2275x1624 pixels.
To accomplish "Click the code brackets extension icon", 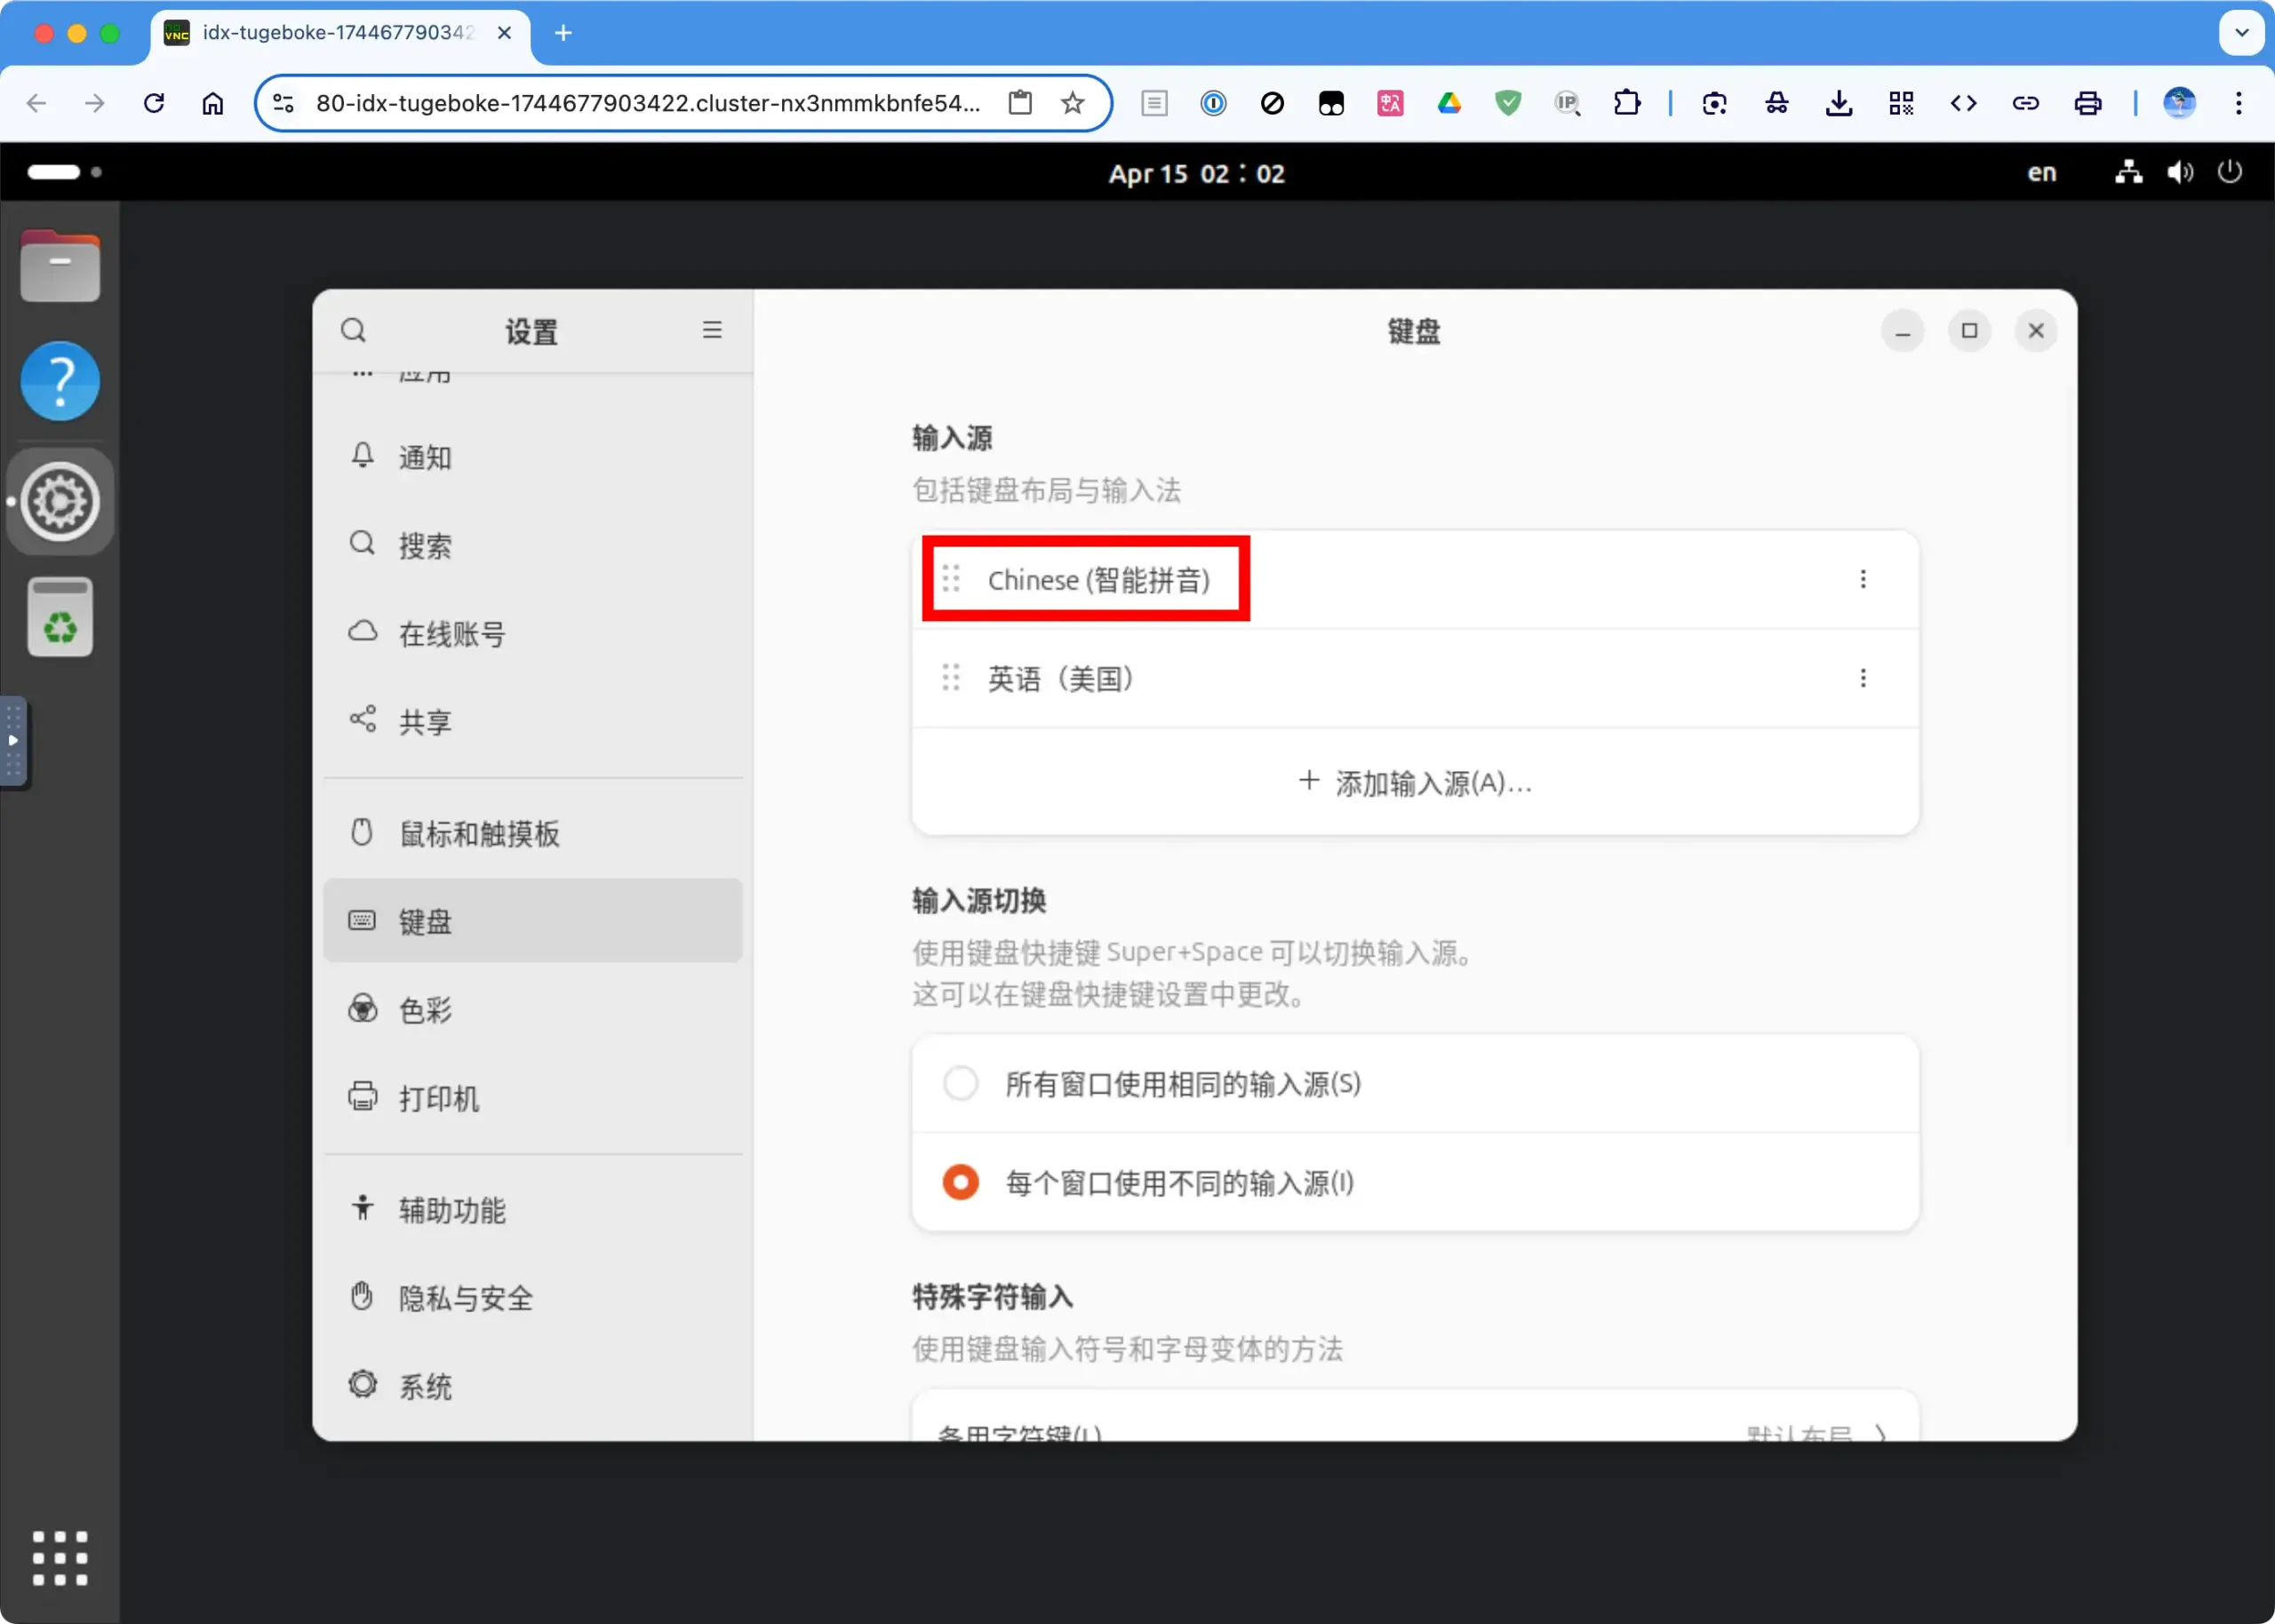I will 1964,103.
